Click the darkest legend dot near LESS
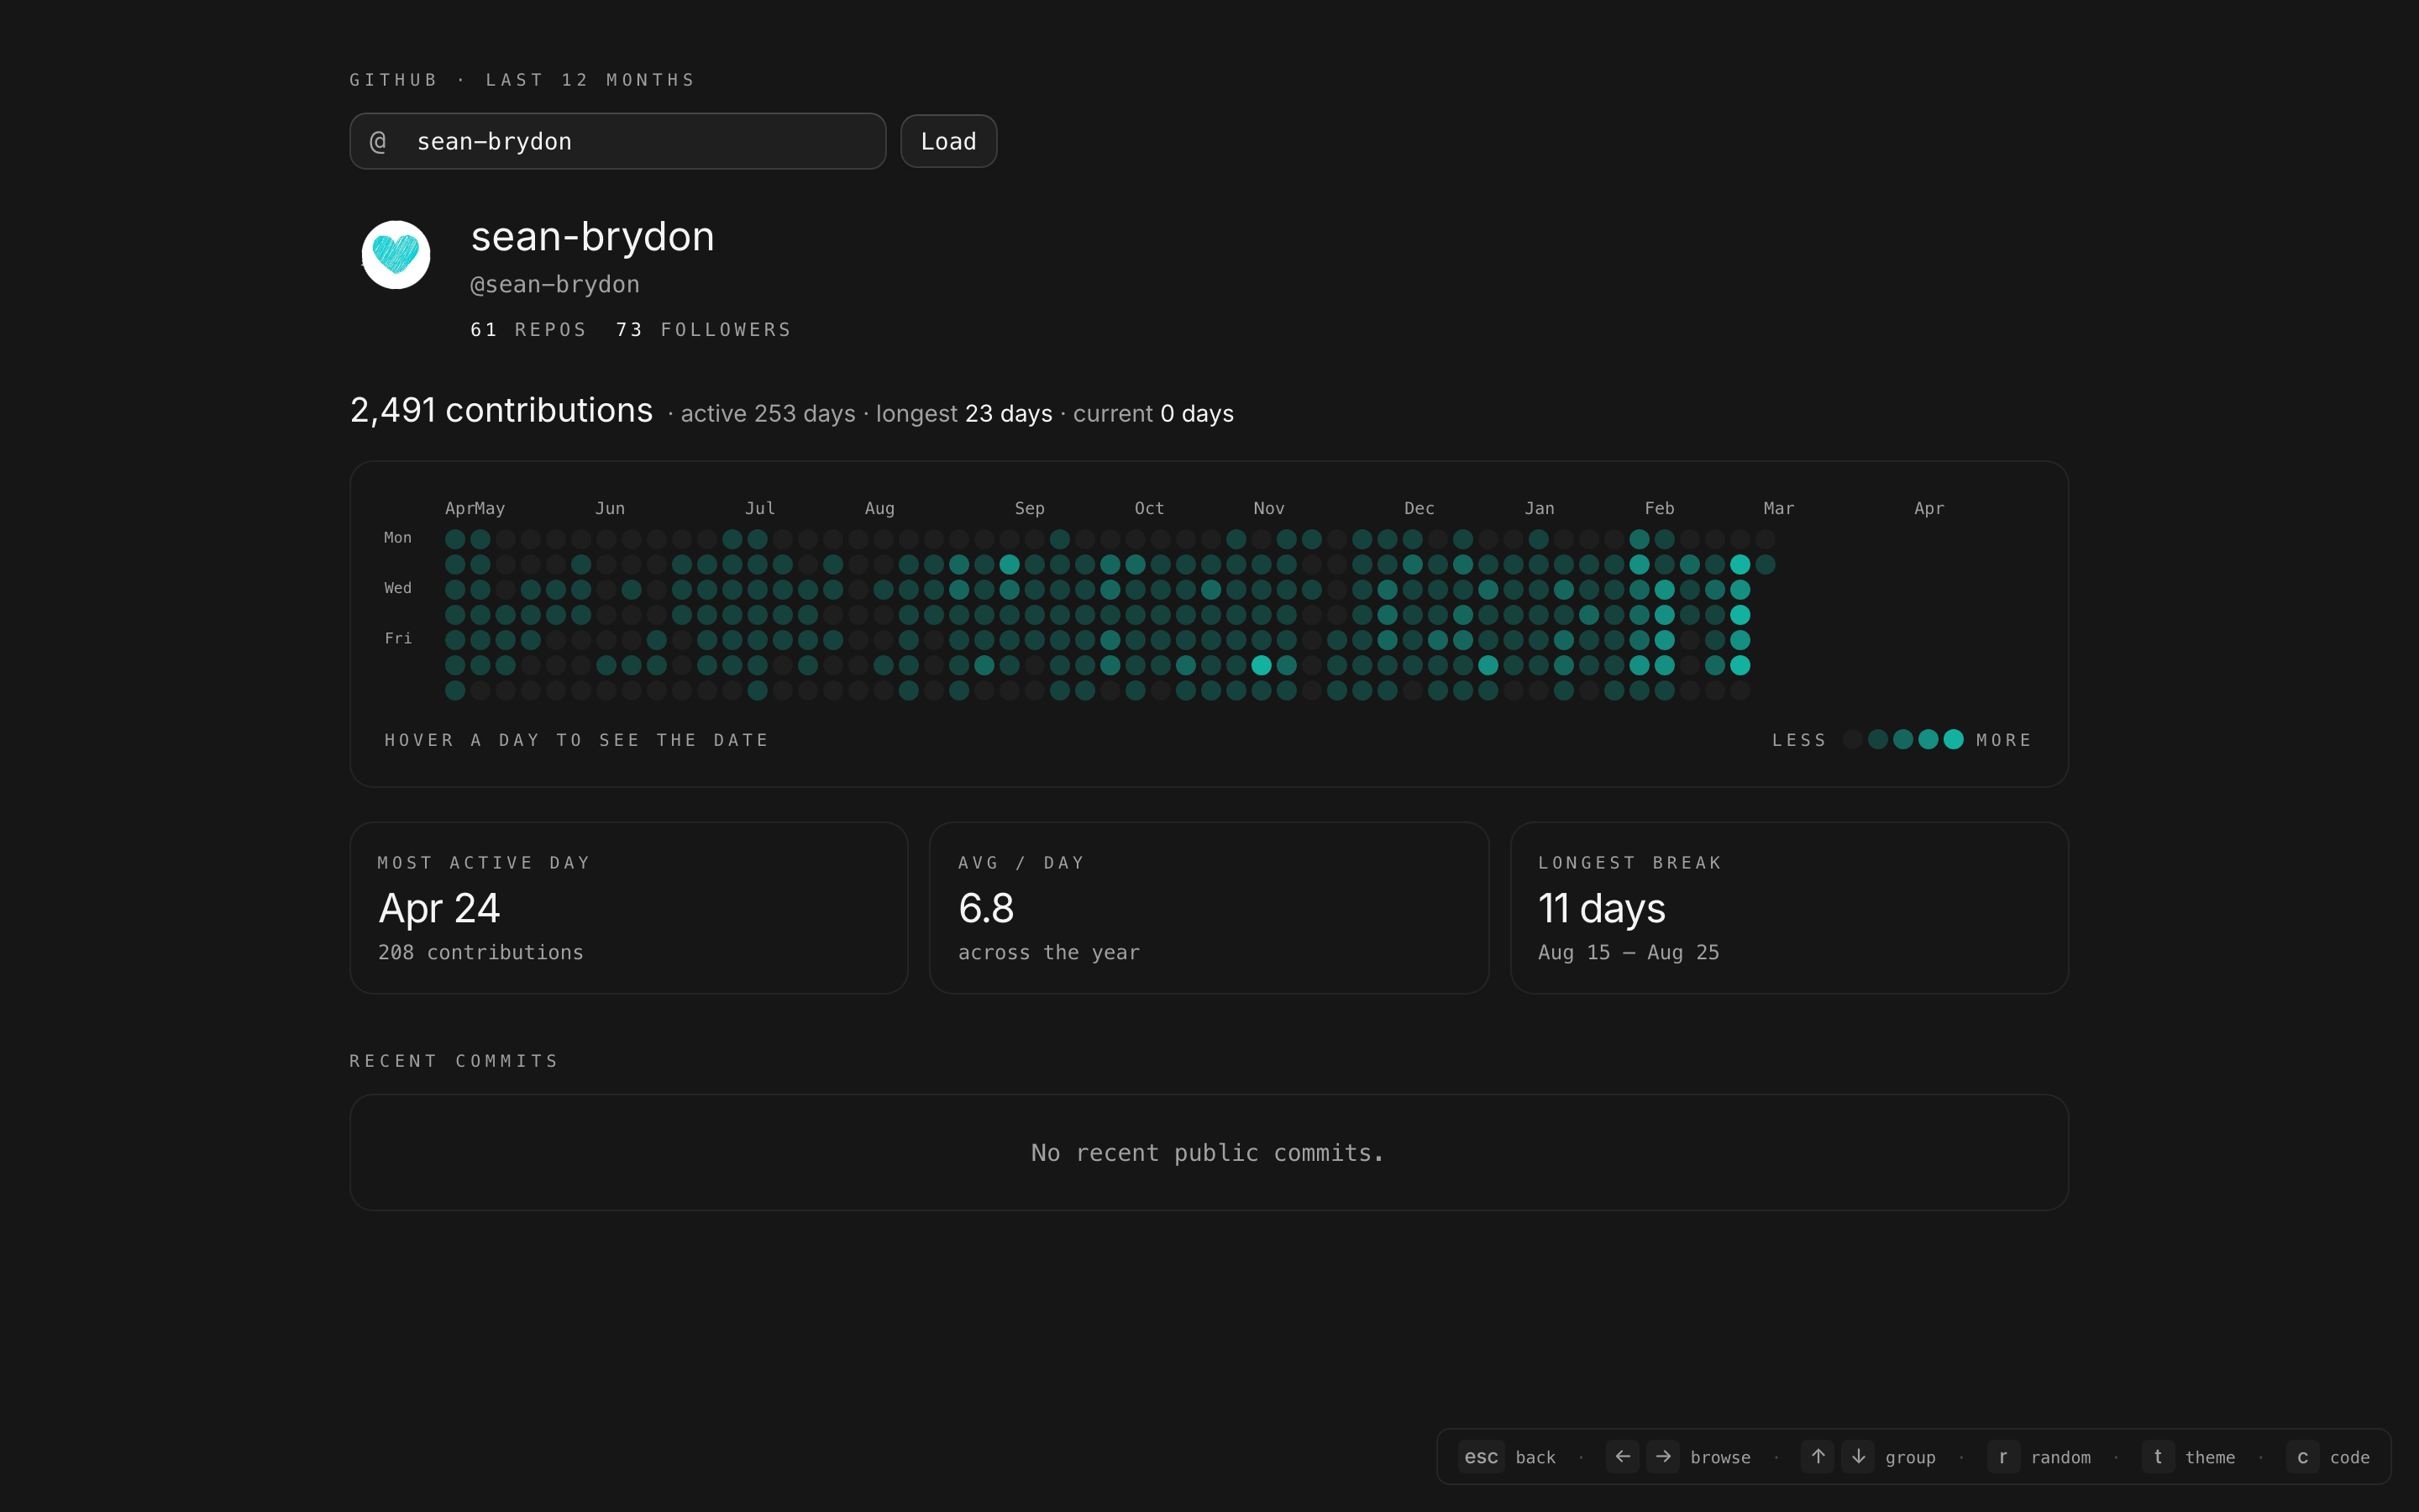 (1852, 739)
